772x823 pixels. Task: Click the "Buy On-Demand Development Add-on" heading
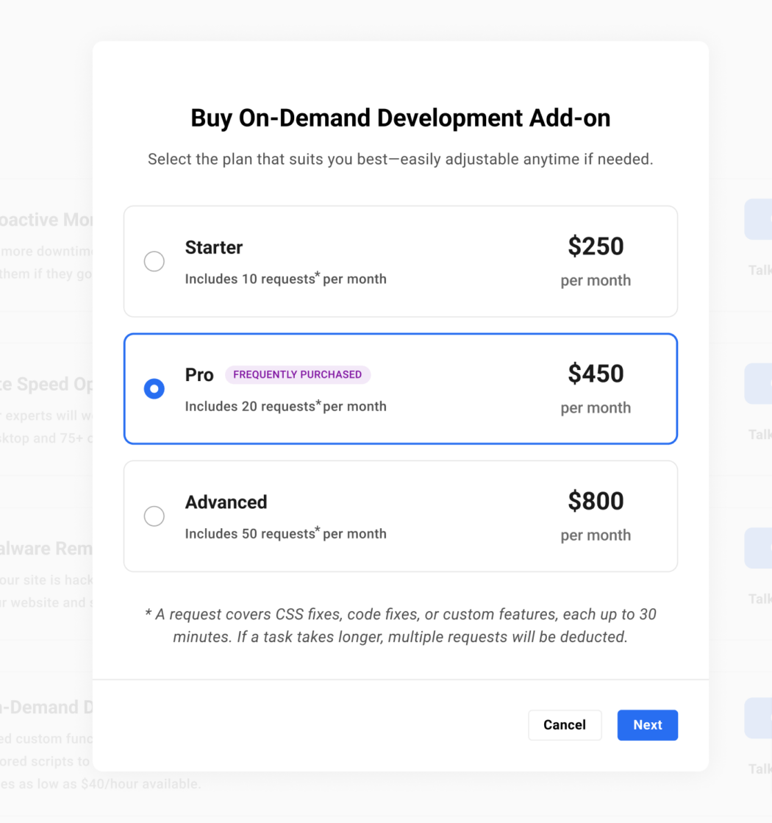click(400, 118)
